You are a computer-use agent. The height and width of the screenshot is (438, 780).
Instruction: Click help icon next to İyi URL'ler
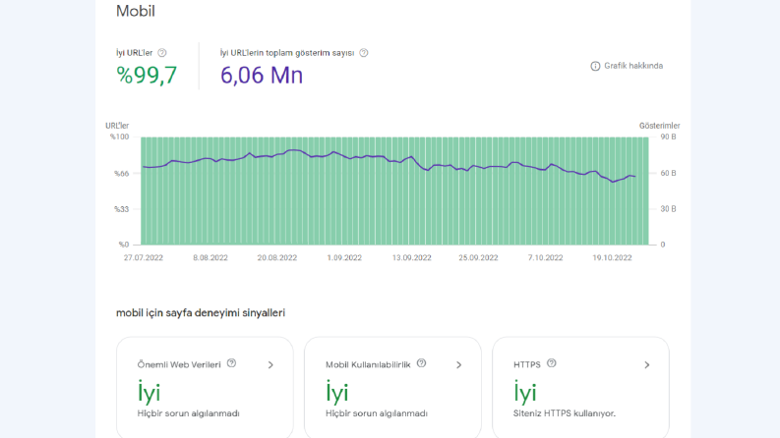pyautogui.click(x=162, y=53)
